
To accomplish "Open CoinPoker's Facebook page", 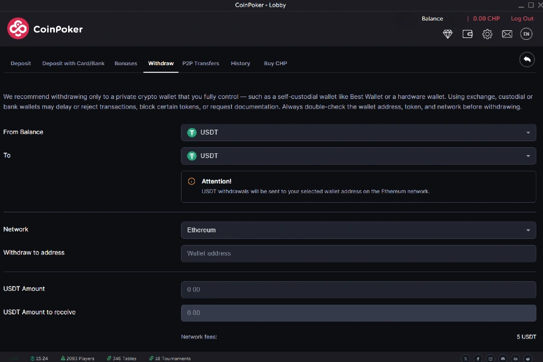I will tap(478, 358).
